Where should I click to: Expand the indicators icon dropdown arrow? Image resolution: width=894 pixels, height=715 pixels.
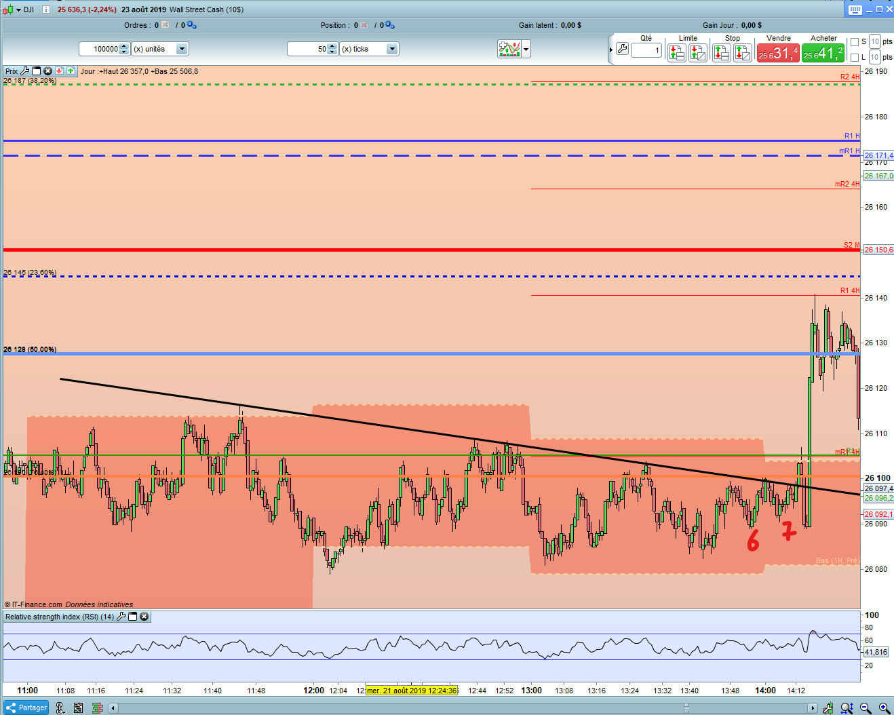point(526,49)
